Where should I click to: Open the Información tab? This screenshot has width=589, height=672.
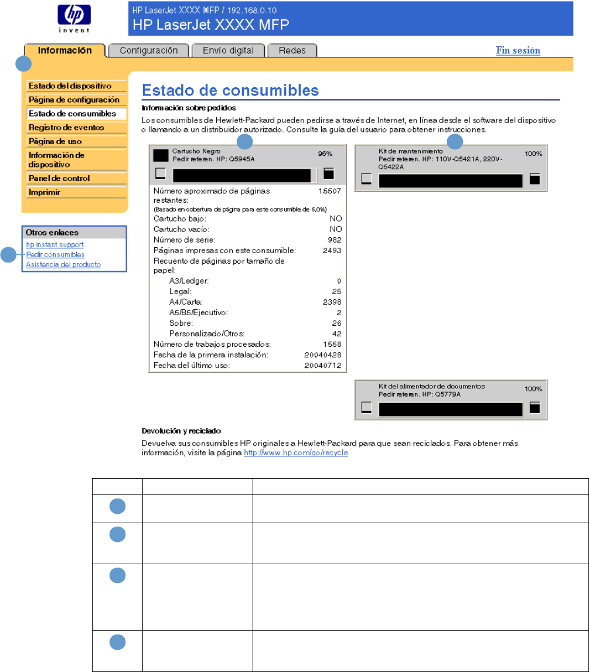click(64, 50)
